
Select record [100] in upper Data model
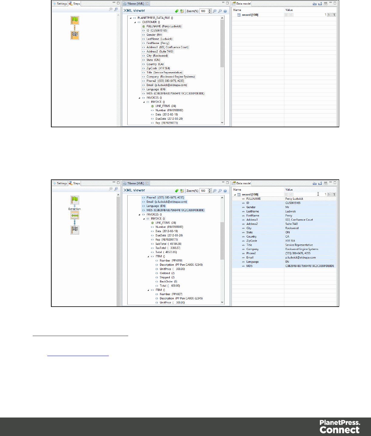click(250, 15)
